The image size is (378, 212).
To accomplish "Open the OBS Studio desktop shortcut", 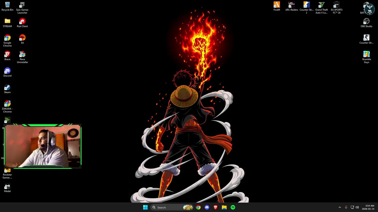I will (x=366, y=23).
